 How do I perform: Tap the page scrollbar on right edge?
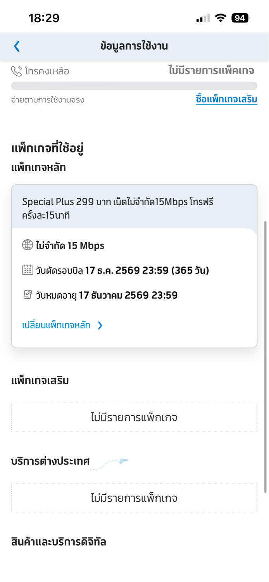point(266,357)
